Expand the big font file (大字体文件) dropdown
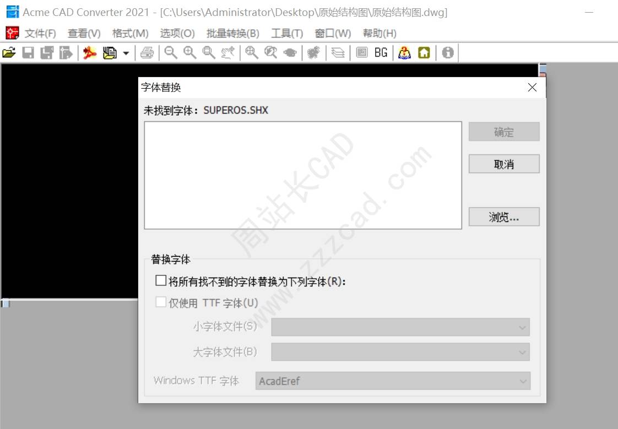This screenshot has height=429, width=618. tap(400, 352)
